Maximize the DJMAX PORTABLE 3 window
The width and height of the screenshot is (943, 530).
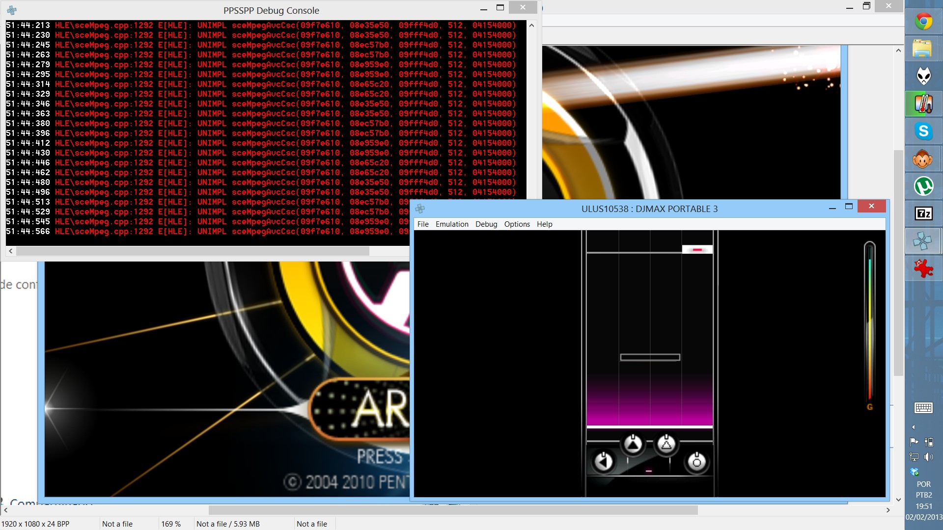pyautogui.click(x=849, y=207)
